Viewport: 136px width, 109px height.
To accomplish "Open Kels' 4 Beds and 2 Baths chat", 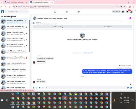I will click(x=14, y=52).
